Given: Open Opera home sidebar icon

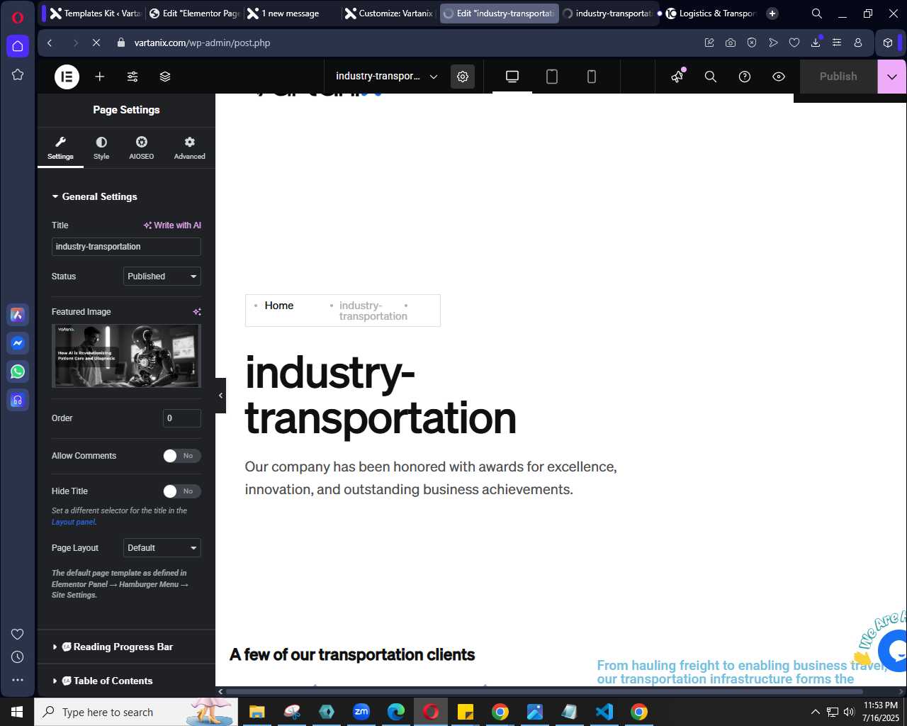Looking at the screenshot, I should tap(18, 46).
